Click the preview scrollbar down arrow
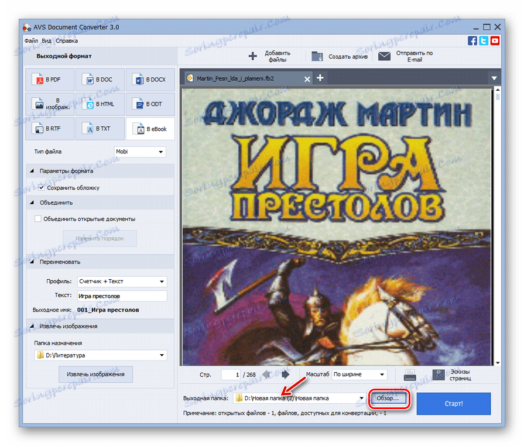The image size is (524, 446). (x=498, y=363)
